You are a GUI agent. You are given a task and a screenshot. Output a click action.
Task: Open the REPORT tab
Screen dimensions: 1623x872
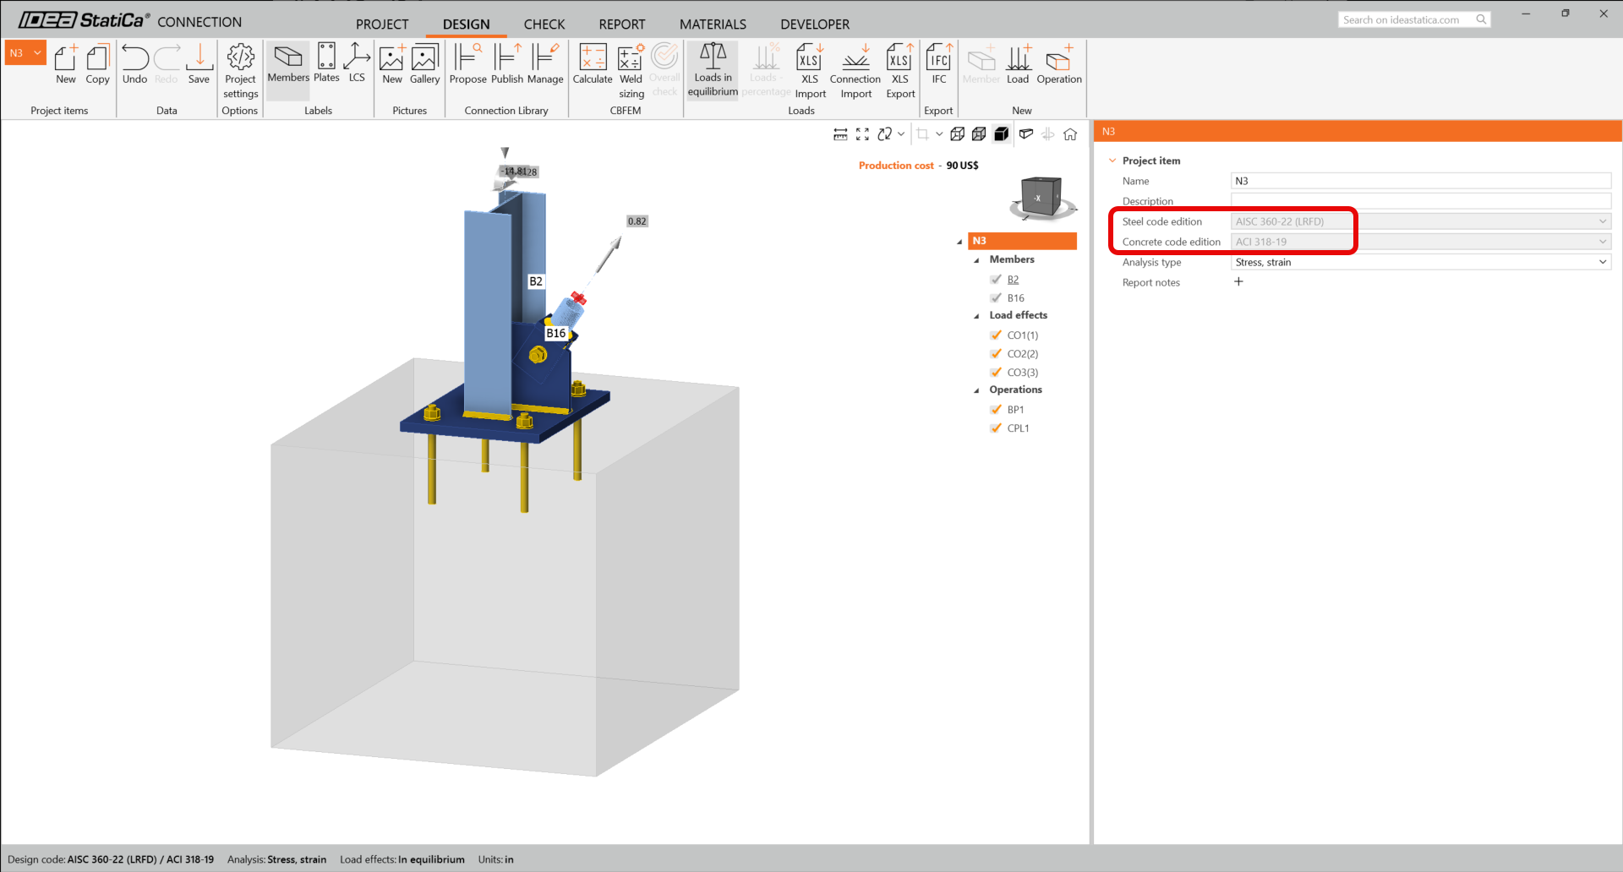(621, 24)
